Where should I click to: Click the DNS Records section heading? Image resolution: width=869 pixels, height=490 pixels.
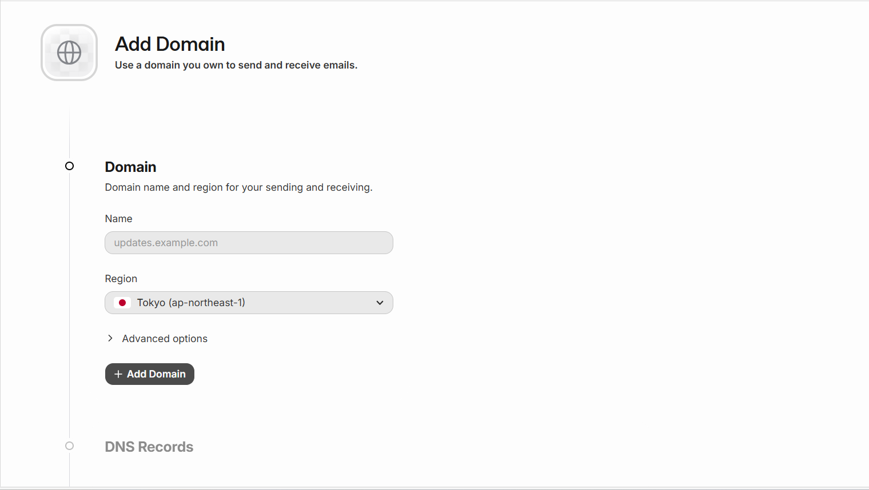tap(149, 447)
